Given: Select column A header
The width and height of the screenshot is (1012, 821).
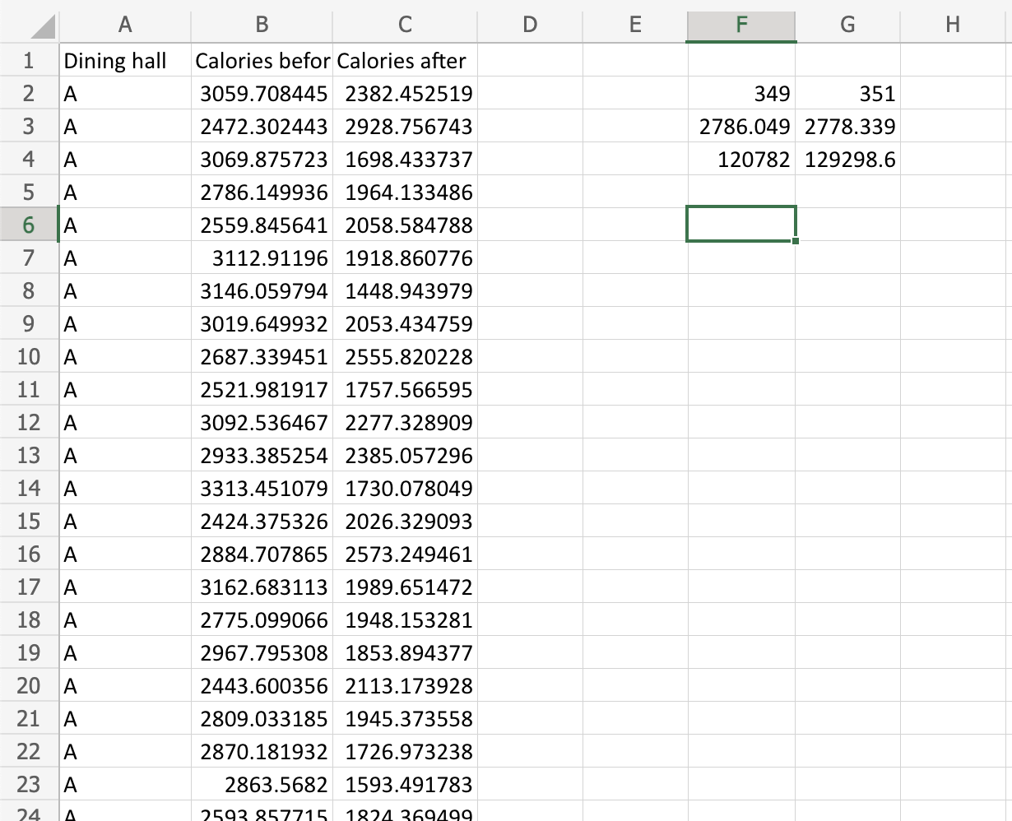Looking at the screenshot, I should (125, 25).
